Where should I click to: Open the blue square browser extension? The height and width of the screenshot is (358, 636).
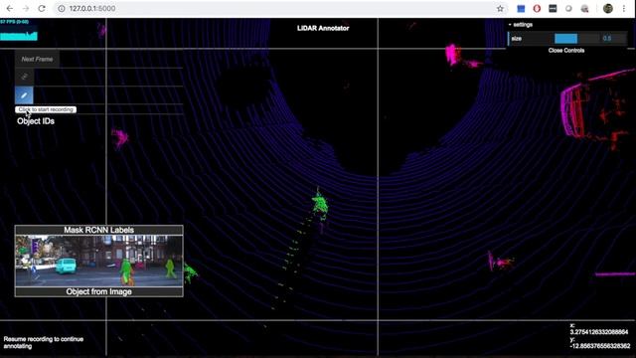[521, 9]
